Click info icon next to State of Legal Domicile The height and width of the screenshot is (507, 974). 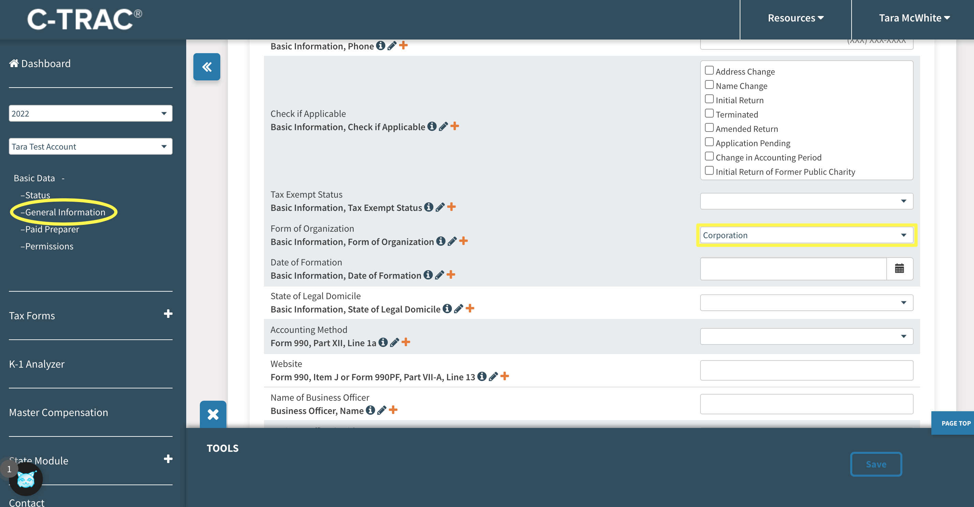447,309
